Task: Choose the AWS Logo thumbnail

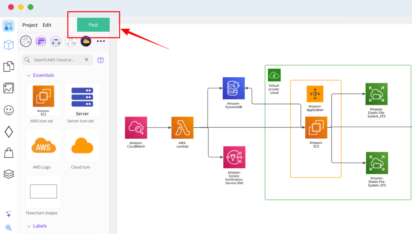Action: click(44, 146)
